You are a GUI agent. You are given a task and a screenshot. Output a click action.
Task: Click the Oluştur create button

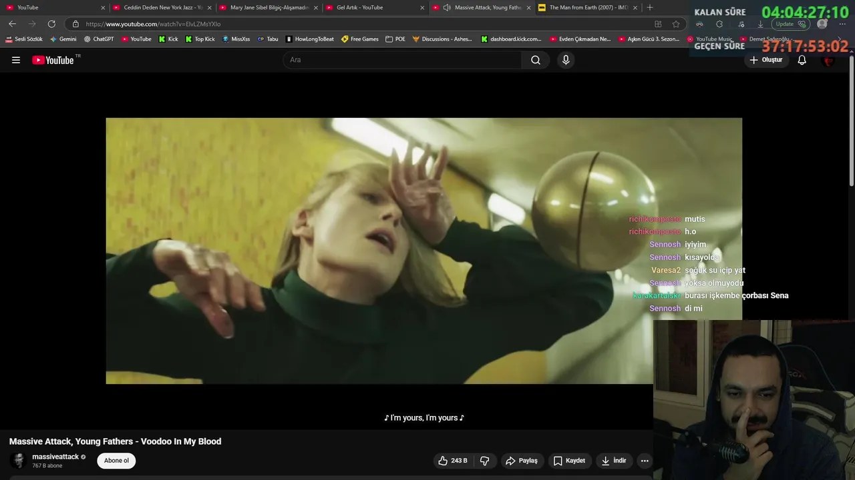765,60
